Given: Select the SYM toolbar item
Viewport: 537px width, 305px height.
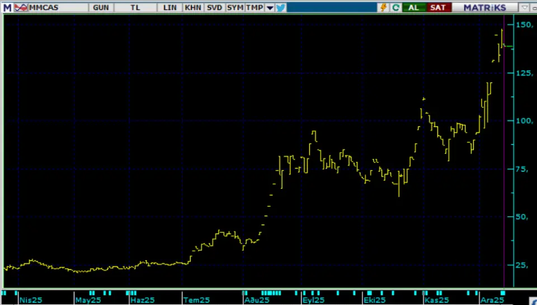Looking at the screenshot, I should pos(235,7).
